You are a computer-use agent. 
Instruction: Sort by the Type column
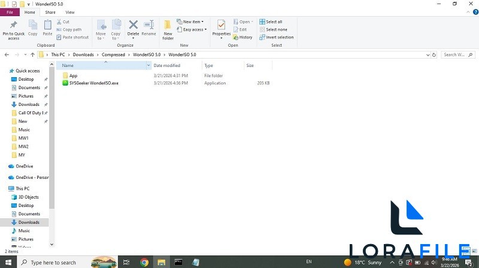[208, 65]
